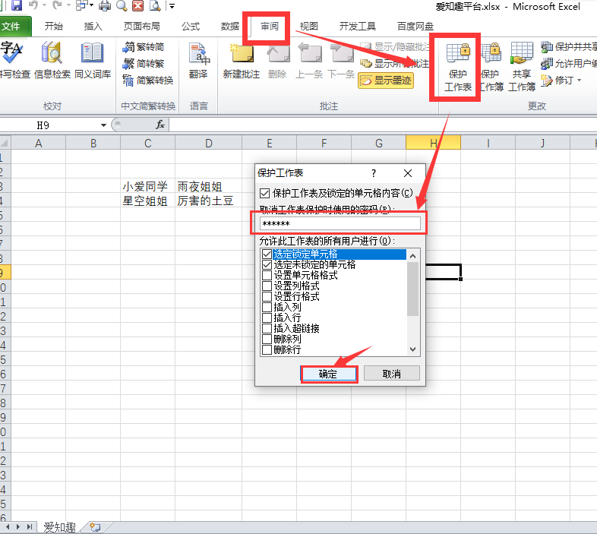Click permissions list scroll down arrow
The image size is (597, 534).
click(x=412, y=349)
